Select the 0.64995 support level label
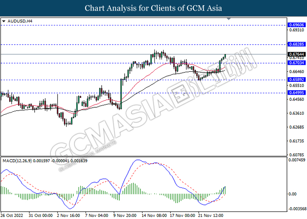 [296, 93]
